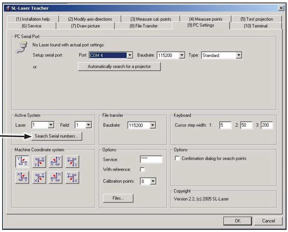Expand File transfer Baudrate dropdown
The height and width of the screenshot is (232, 288).
(x=153, y=125)
